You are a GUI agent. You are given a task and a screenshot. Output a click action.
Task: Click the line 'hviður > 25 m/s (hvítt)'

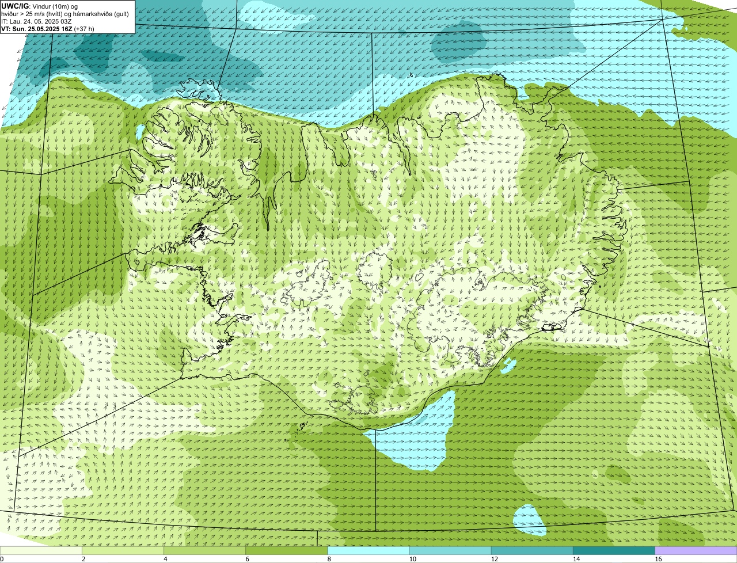click(x=35, y=14)
